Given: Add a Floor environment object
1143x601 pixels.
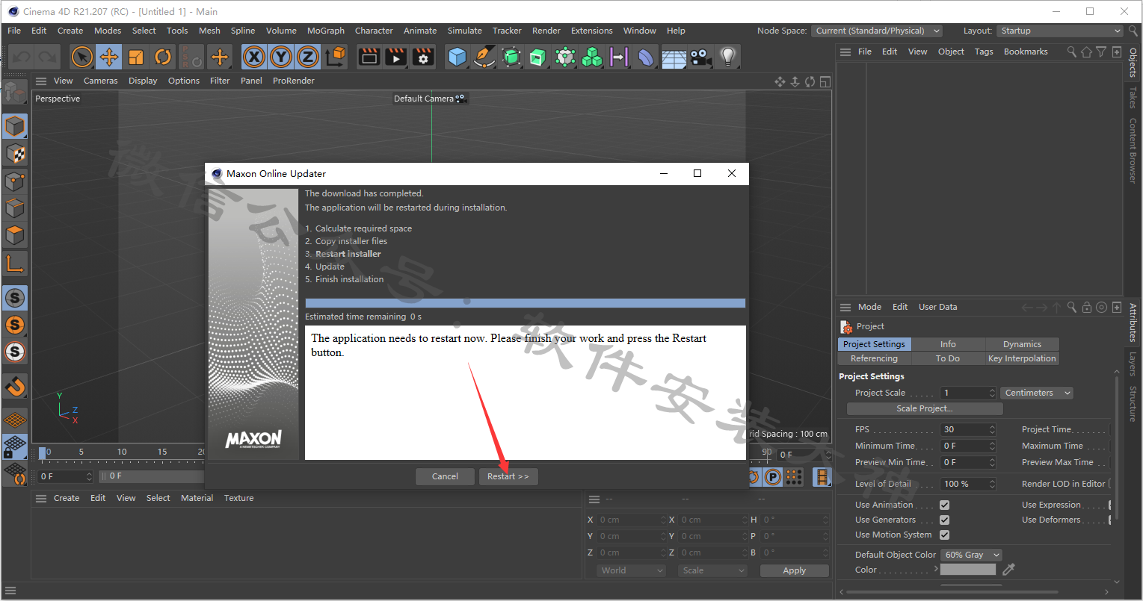Looking at the screenshot, I should pyautogui.click(x=674, y=57).
